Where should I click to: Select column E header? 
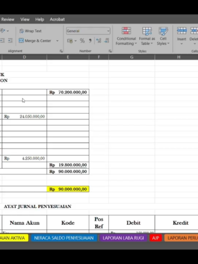click(x=68, y=57)
